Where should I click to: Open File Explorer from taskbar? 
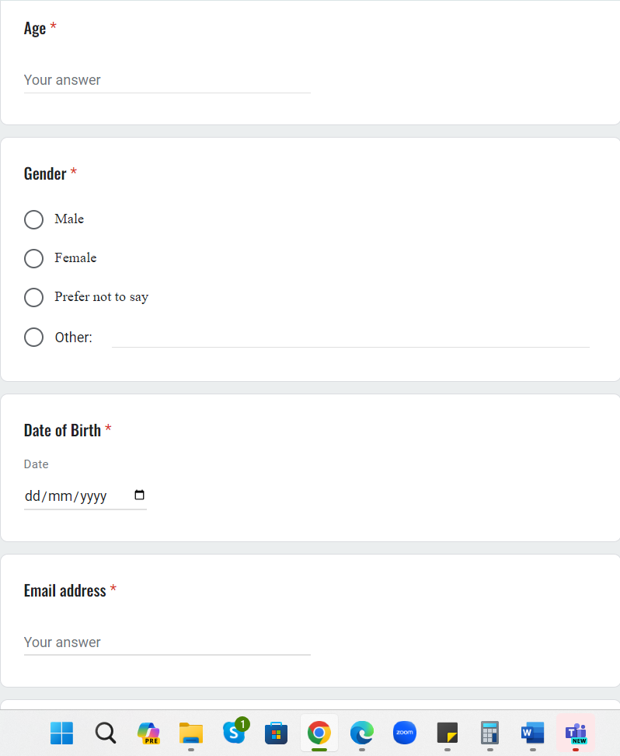click(191, 733)
